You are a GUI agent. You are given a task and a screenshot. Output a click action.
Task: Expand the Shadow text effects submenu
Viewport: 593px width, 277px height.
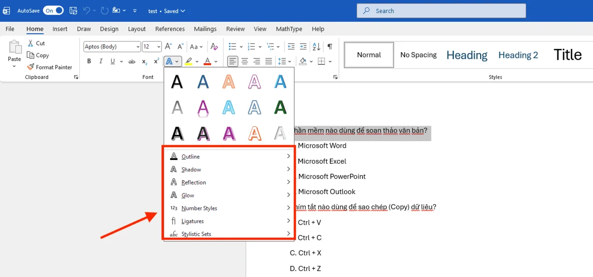point(192,169)
